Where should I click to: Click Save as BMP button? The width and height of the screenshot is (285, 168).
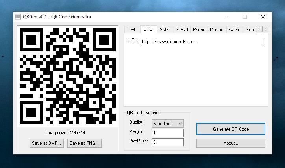click(46, 143)
